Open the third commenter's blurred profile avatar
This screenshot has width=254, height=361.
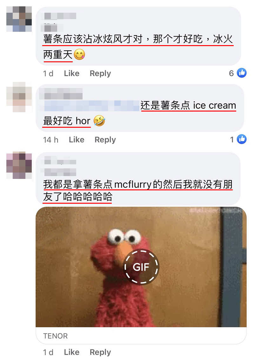[x=19, y=165]
